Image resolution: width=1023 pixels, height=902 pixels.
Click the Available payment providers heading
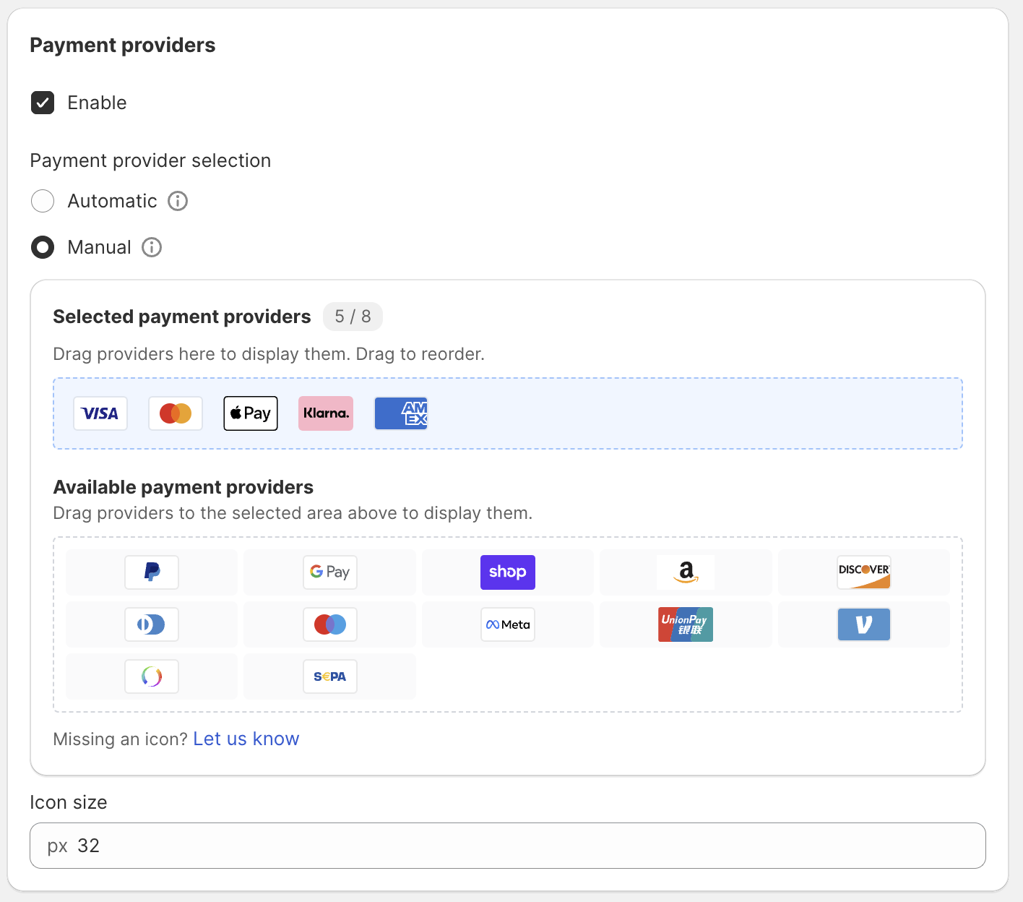184,487
